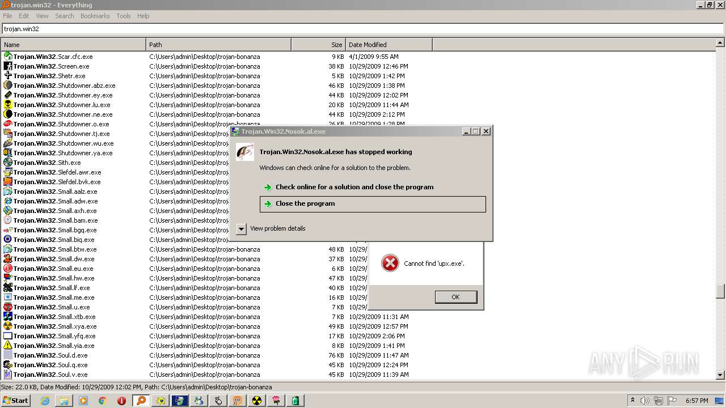This screenshot has width=726, height=408.
Task: Sort results by Path column header
Action: [218, 45]
